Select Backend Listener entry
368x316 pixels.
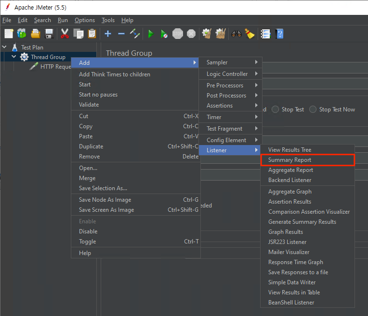(x=307, y=180)
